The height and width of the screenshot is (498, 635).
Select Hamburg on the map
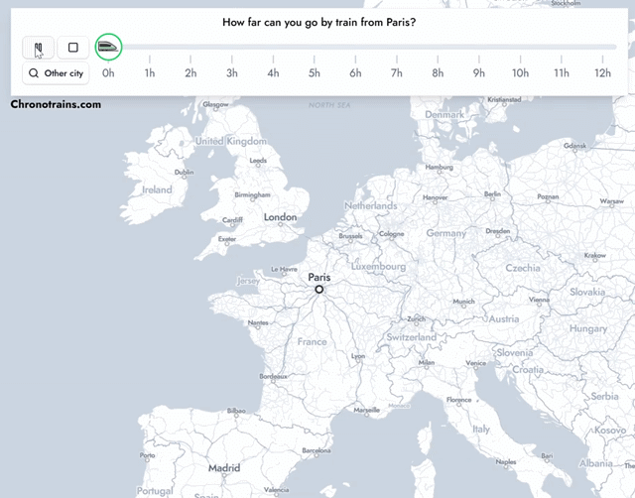pos(439,167)
